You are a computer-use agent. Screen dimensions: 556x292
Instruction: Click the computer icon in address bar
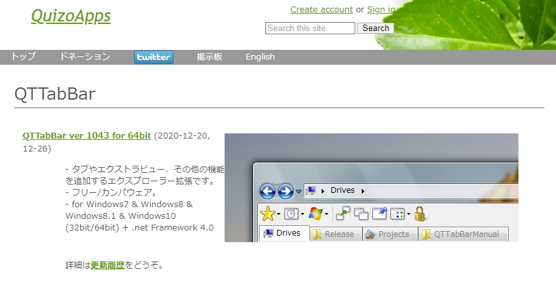pyautogui.click(x=311, y=191)
